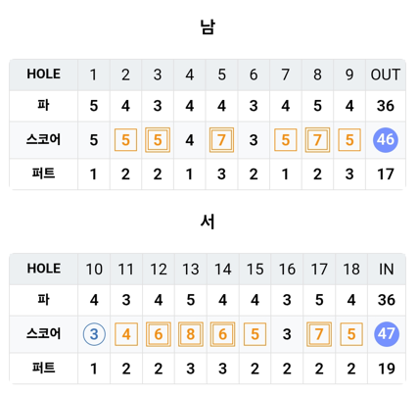Click the double-boxed 8 score on hole 13
The image size is (418, 394).
click(x=191, y=334)
